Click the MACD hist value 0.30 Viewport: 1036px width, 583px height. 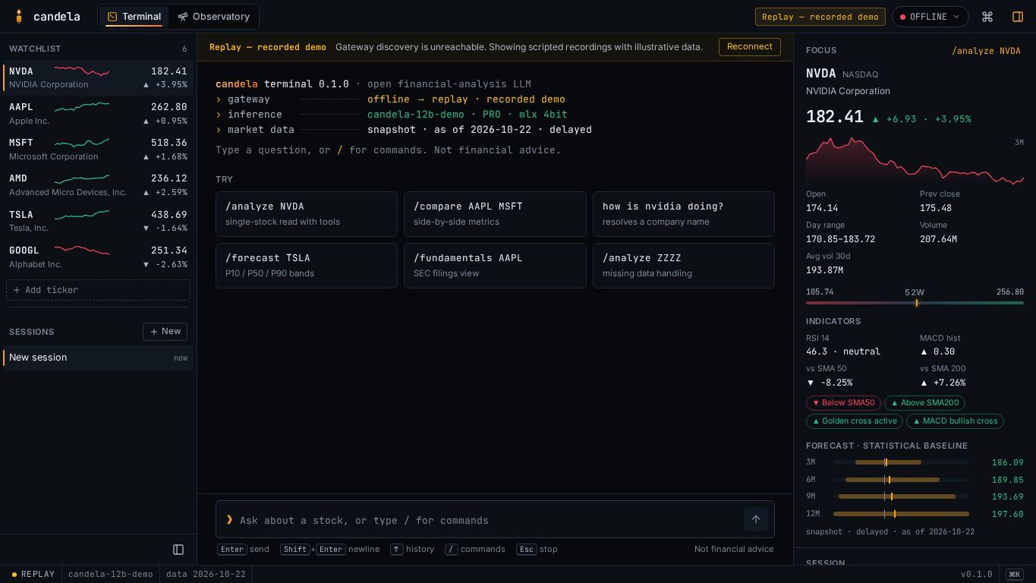[937, 351]
